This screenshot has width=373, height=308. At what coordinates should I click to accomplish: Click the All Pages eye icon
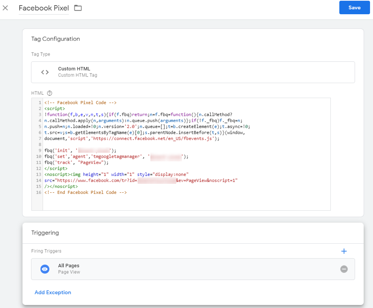45,269
